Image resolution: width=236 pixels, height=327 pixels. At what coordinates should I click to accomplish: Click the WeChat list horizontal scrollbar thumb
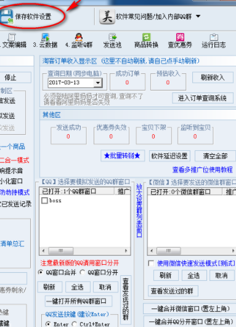169,251
